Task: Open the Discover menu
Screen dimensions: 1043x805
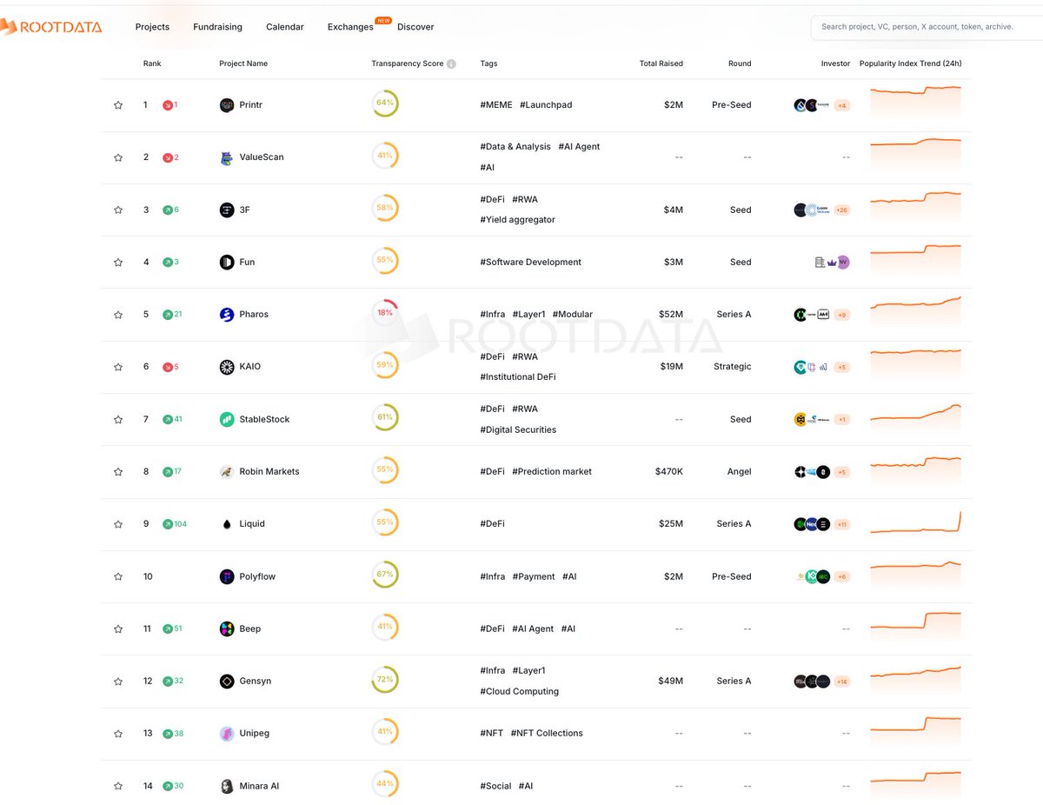Action: 415,27
